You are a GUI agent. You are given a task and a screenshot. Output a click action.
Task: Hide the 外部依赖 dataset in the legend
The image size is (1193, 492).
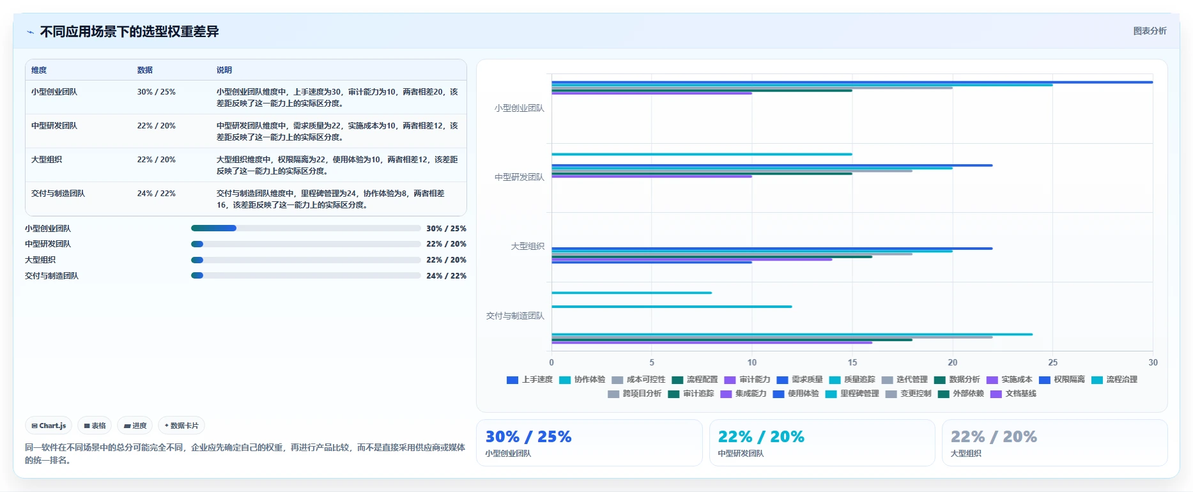[960, 394]
